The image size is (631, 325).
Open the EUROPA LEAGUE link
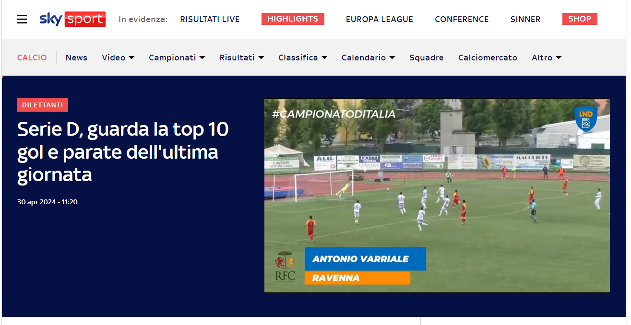pos(380,19)
